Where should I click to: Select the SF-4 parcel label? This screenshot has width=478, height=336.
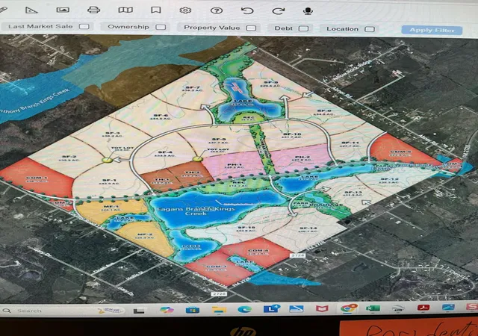point(165,154)
